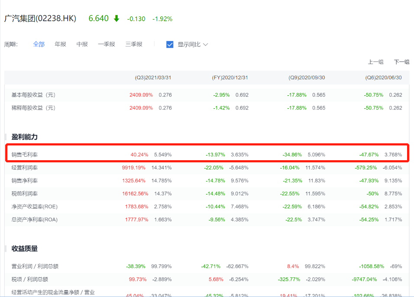Select the 全部 period tab

click(x=39, y=44)
